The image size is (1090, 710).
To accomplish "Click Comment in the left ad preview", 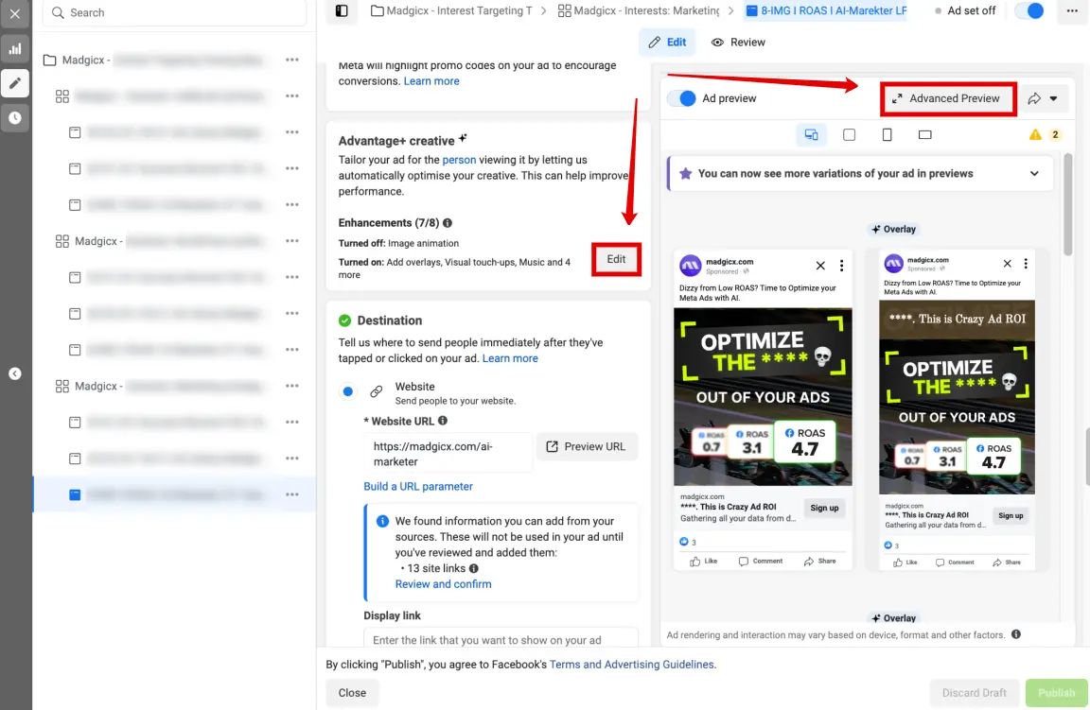I will pos(761,562).
